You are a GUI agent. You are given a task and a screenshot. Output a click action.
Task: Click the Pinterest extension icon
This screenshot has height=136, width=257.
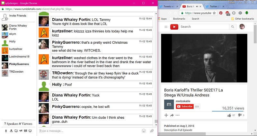click(x=221, y=13)
